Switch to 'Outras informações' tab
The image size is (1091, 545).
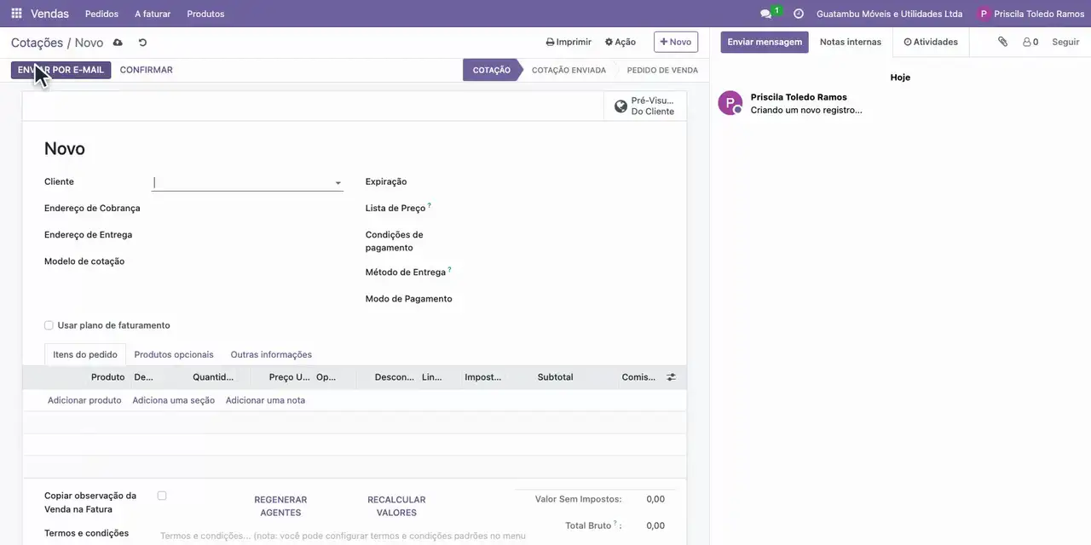tap(271, 354)
